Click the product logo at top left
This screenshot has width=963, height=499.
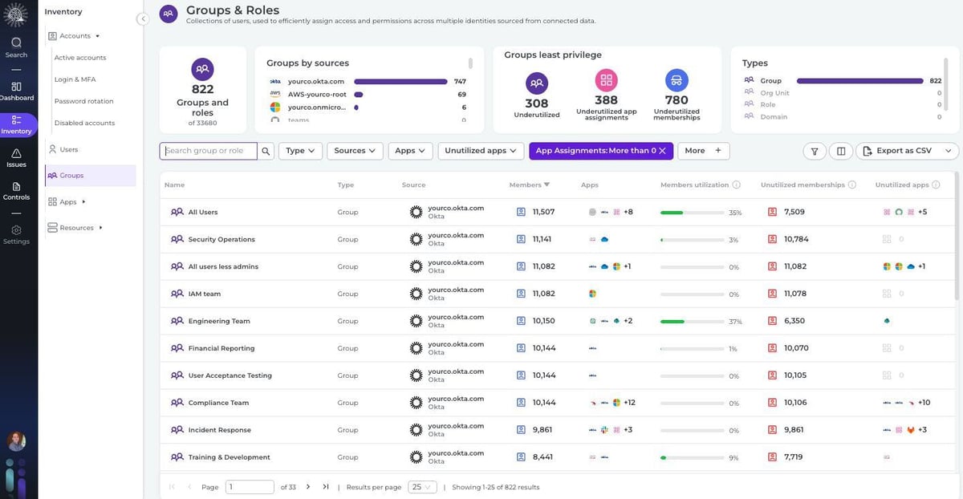[16, 14]
